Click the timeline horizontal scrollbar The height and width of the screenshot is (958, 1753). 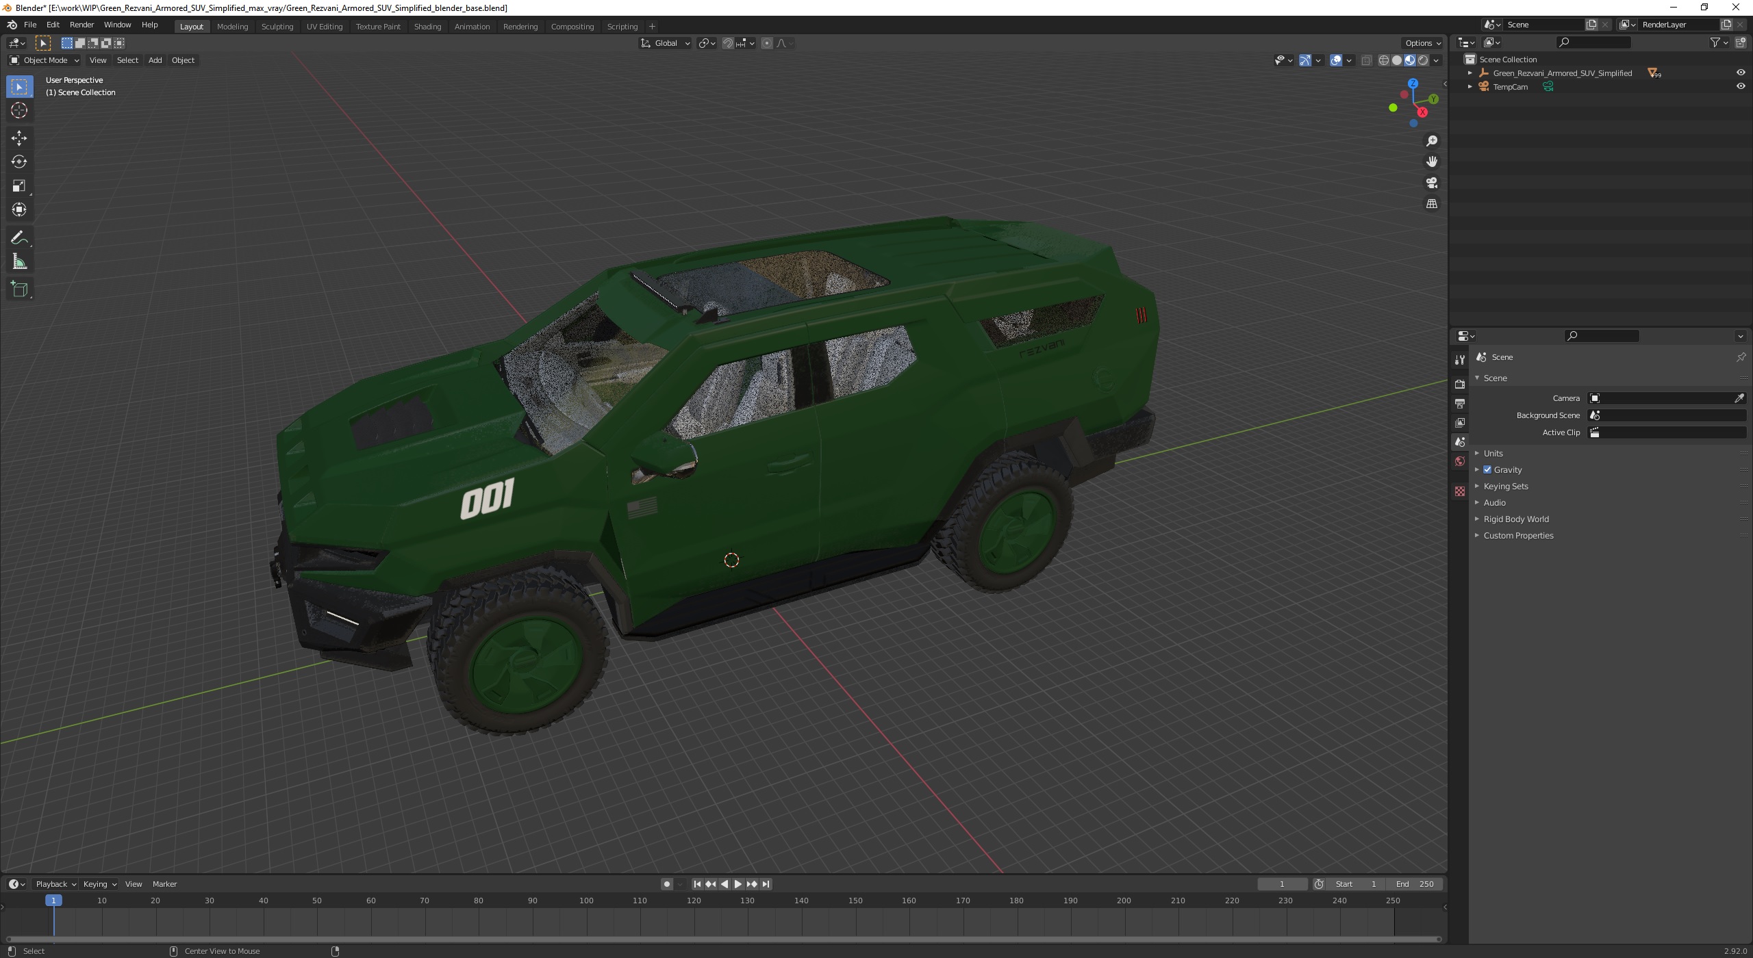(724, 939)
